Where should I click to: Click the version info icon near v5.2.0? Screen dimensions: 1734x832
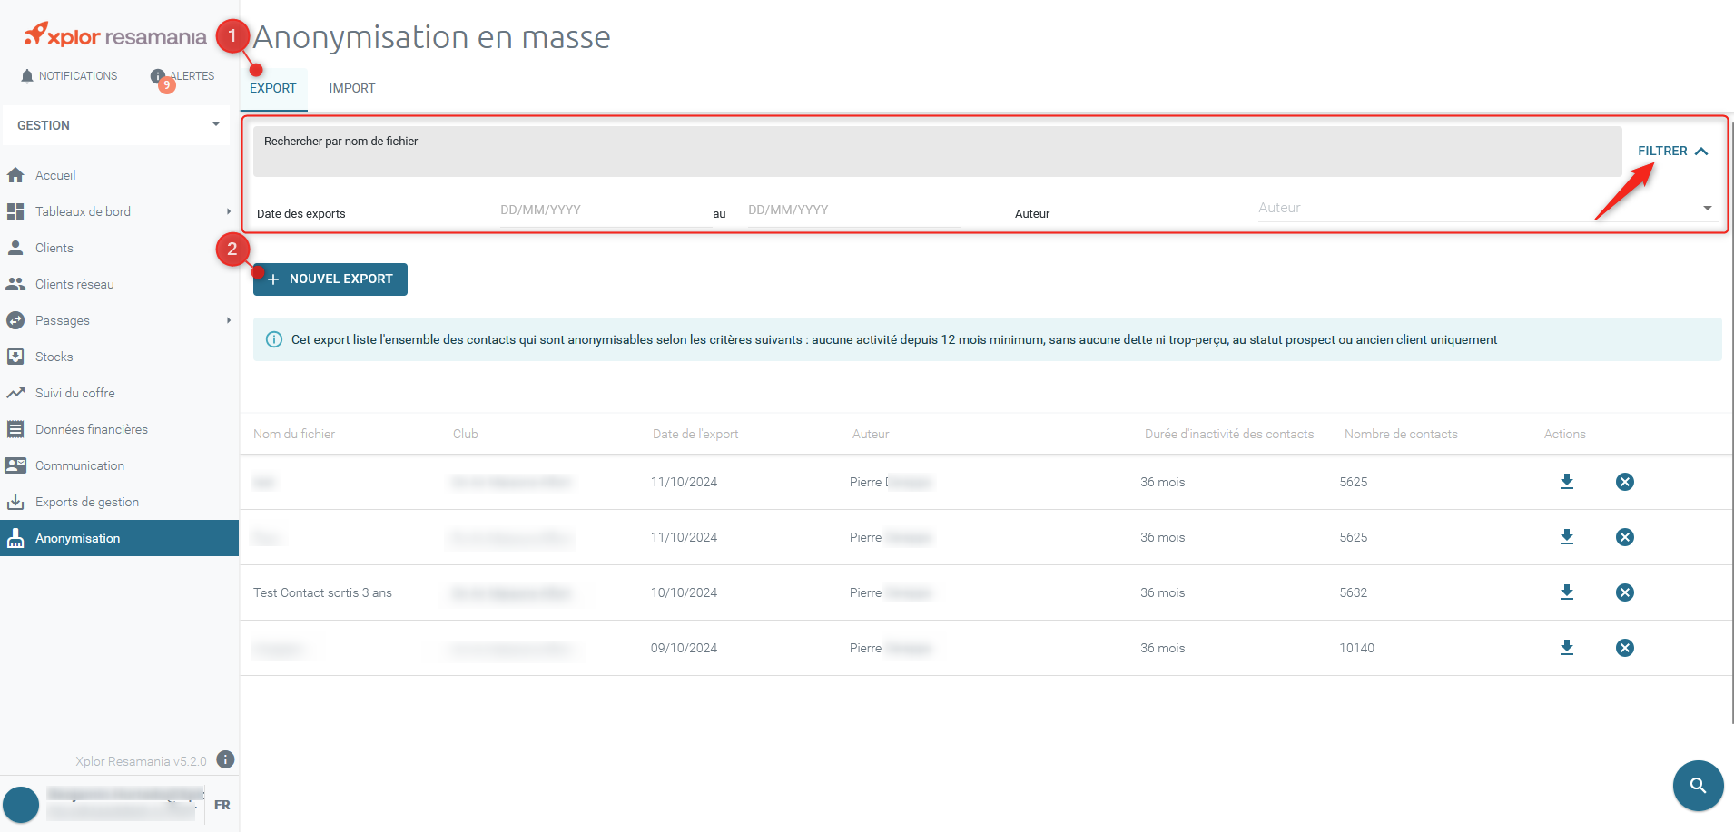(225, 760)
